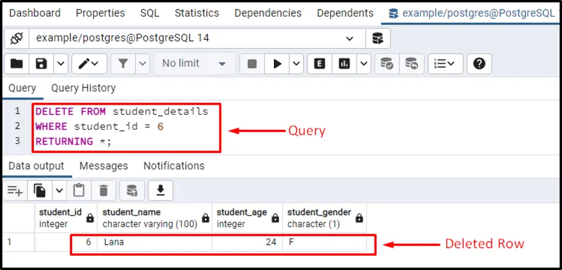Click the connection status plug icon
The image size is (562, 270).
coord(16,38)
